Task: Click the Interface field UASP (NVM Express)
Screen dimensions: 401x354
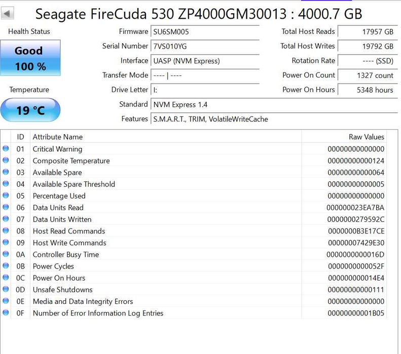Action: pyautogui.click(x=205, y=61)
